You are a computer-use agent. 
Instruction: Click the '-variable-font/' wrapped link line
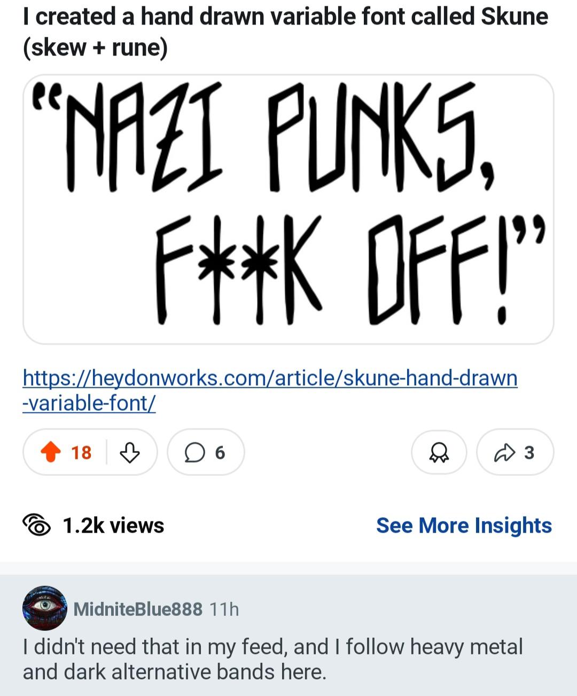pos(89,403)
